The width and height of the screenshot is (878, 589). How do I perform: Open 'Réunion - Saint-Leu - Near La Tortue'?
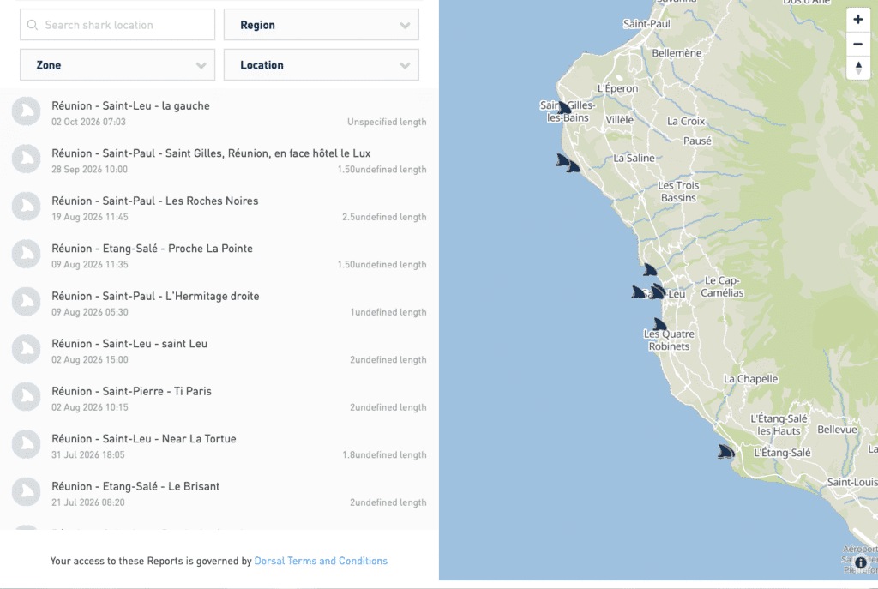point(144,439)
